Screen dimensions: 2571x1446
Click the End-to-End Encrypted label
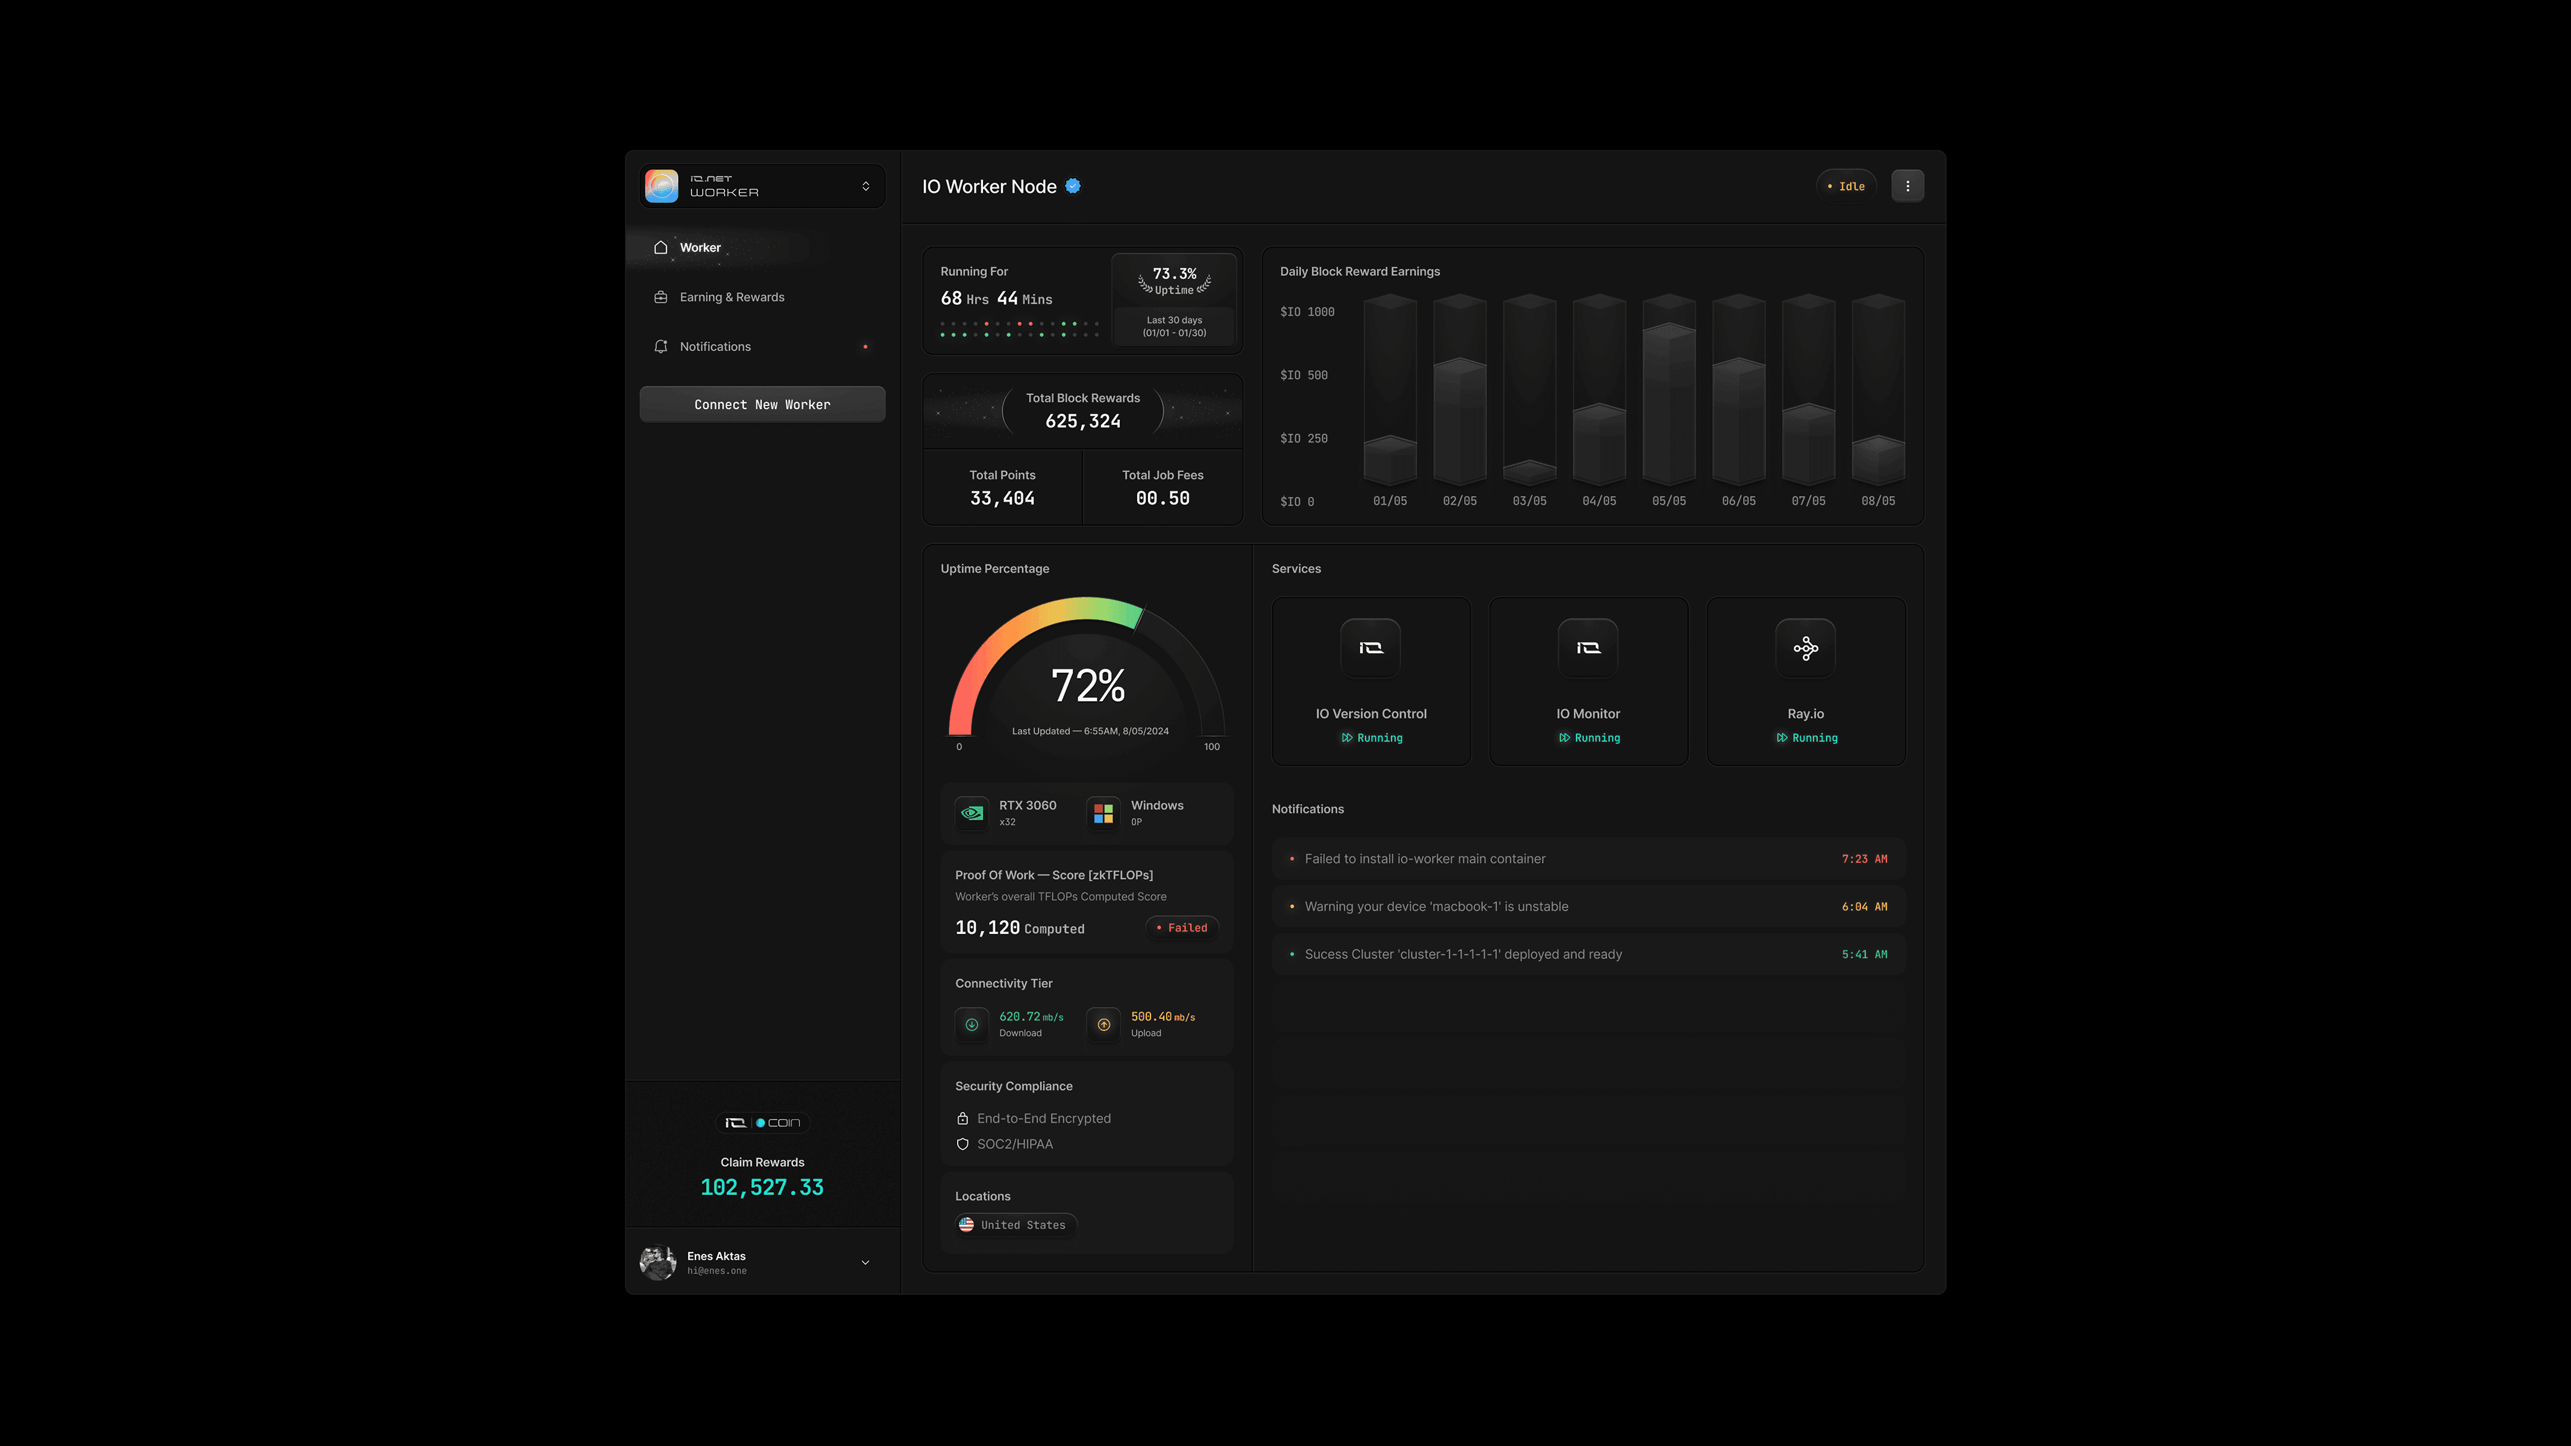1044,1119
